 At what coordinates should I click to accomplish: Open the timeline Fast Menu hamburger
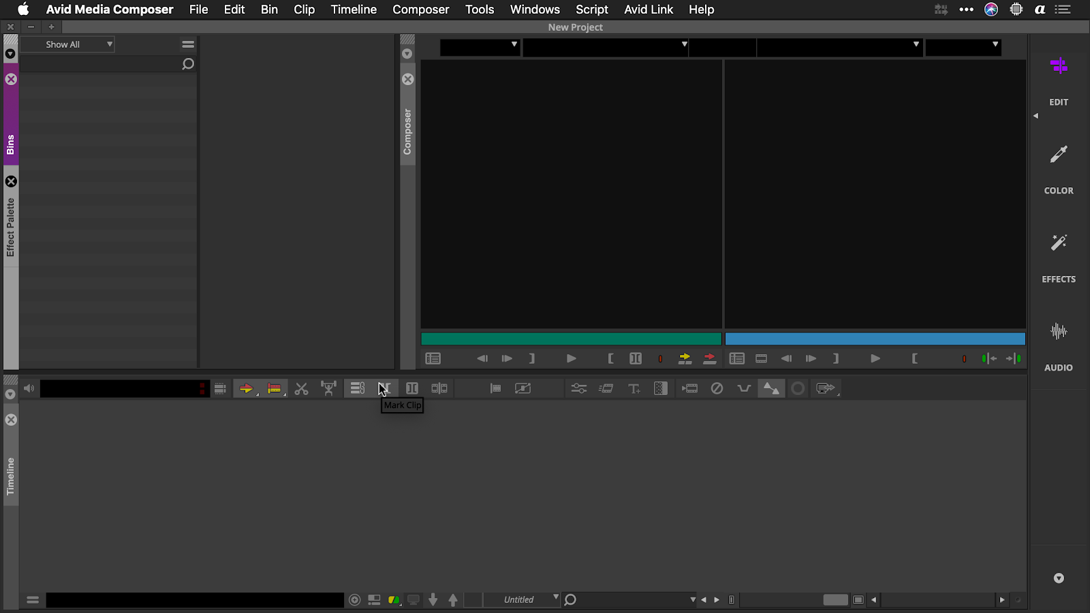tap(32, 599)
